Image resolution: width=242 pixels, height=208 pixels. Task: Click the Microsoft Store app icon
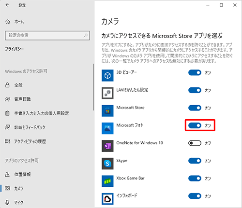pos(107,111)
